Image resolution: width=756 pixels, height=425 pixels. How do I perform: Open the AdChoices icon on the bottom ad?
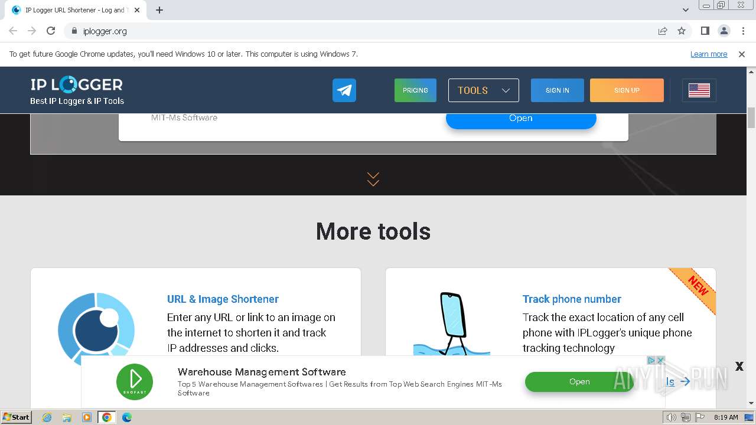pyautogui.click(x=651, y=360)
